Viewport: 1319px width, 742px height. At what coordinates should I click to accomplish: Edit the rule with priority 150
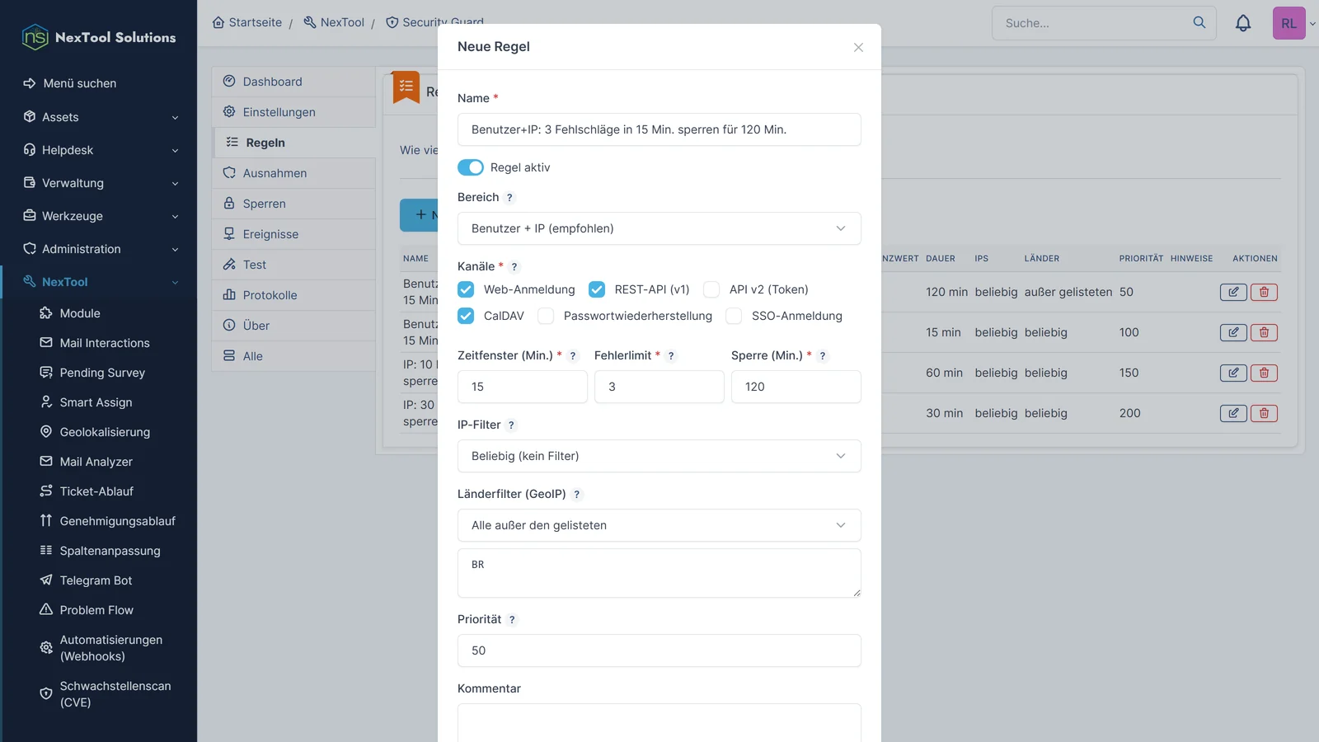(x=1233, y=373)
